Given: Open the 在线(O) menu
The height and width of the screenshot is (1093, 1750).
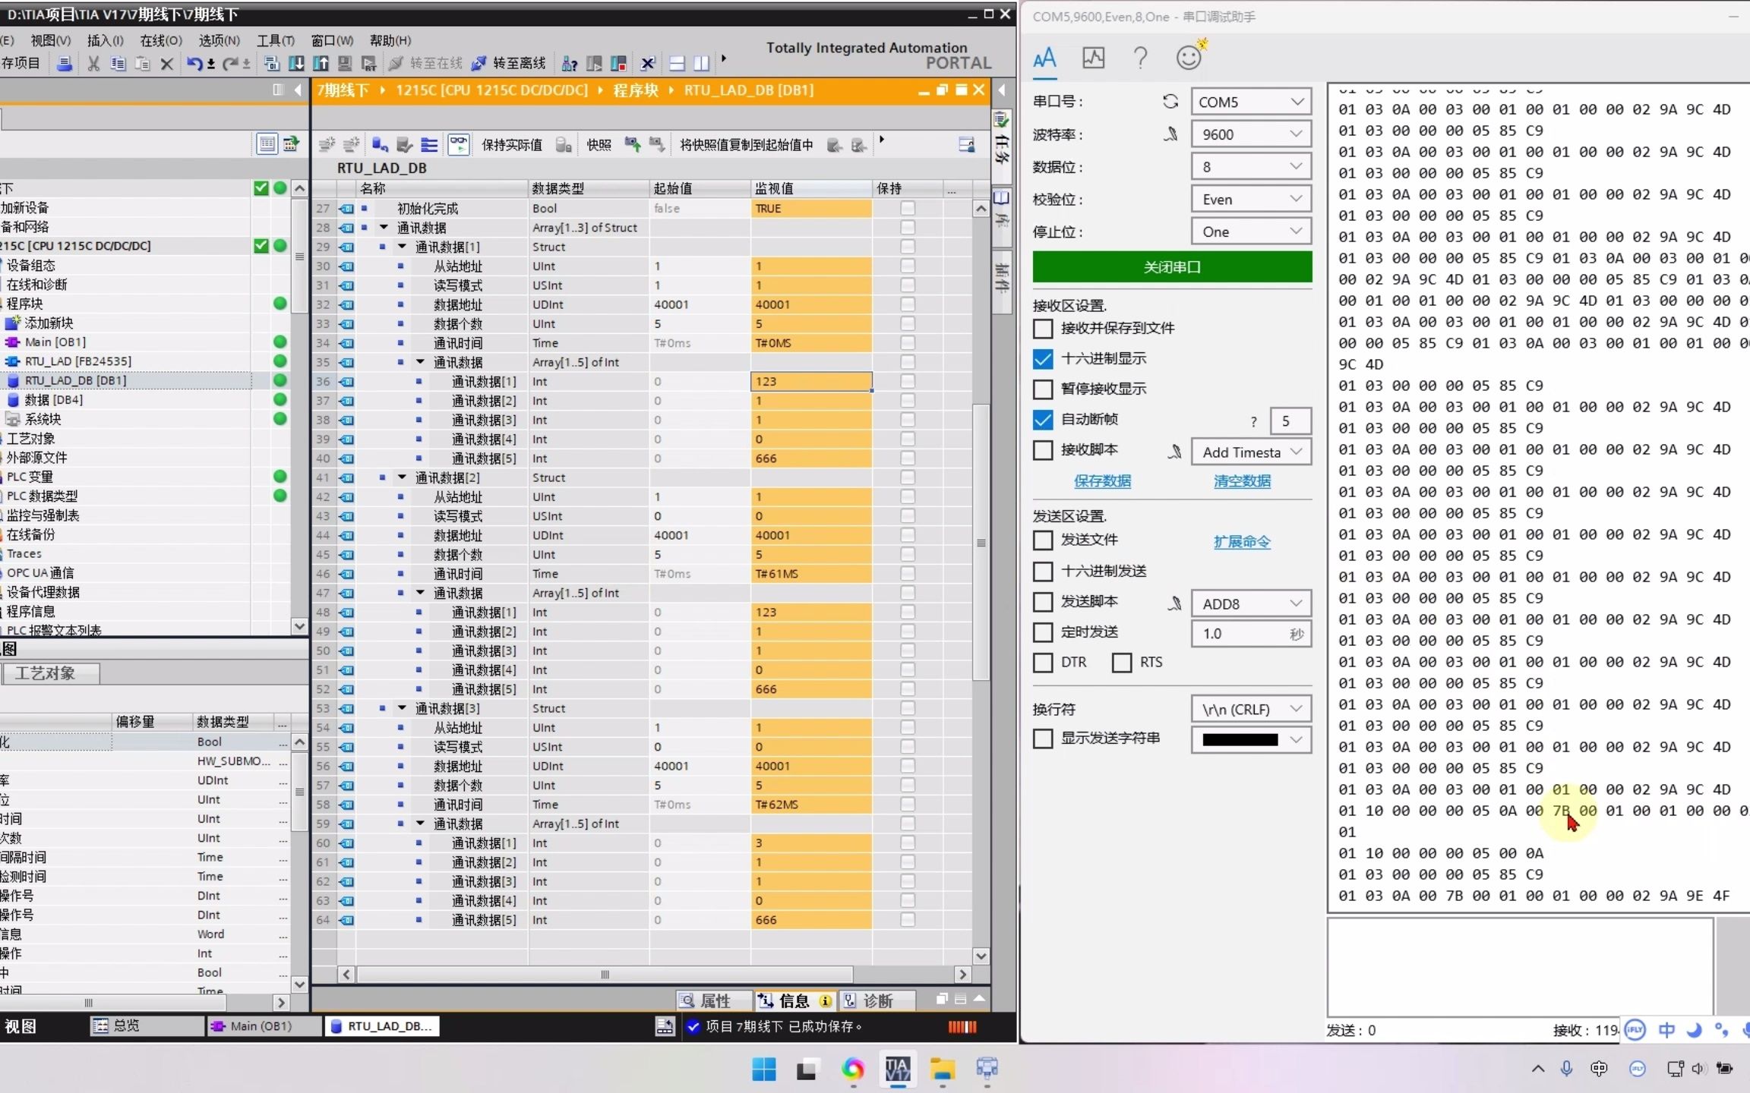Looking at the screenshot, I should pyautogui.click(x=161, y=40).
